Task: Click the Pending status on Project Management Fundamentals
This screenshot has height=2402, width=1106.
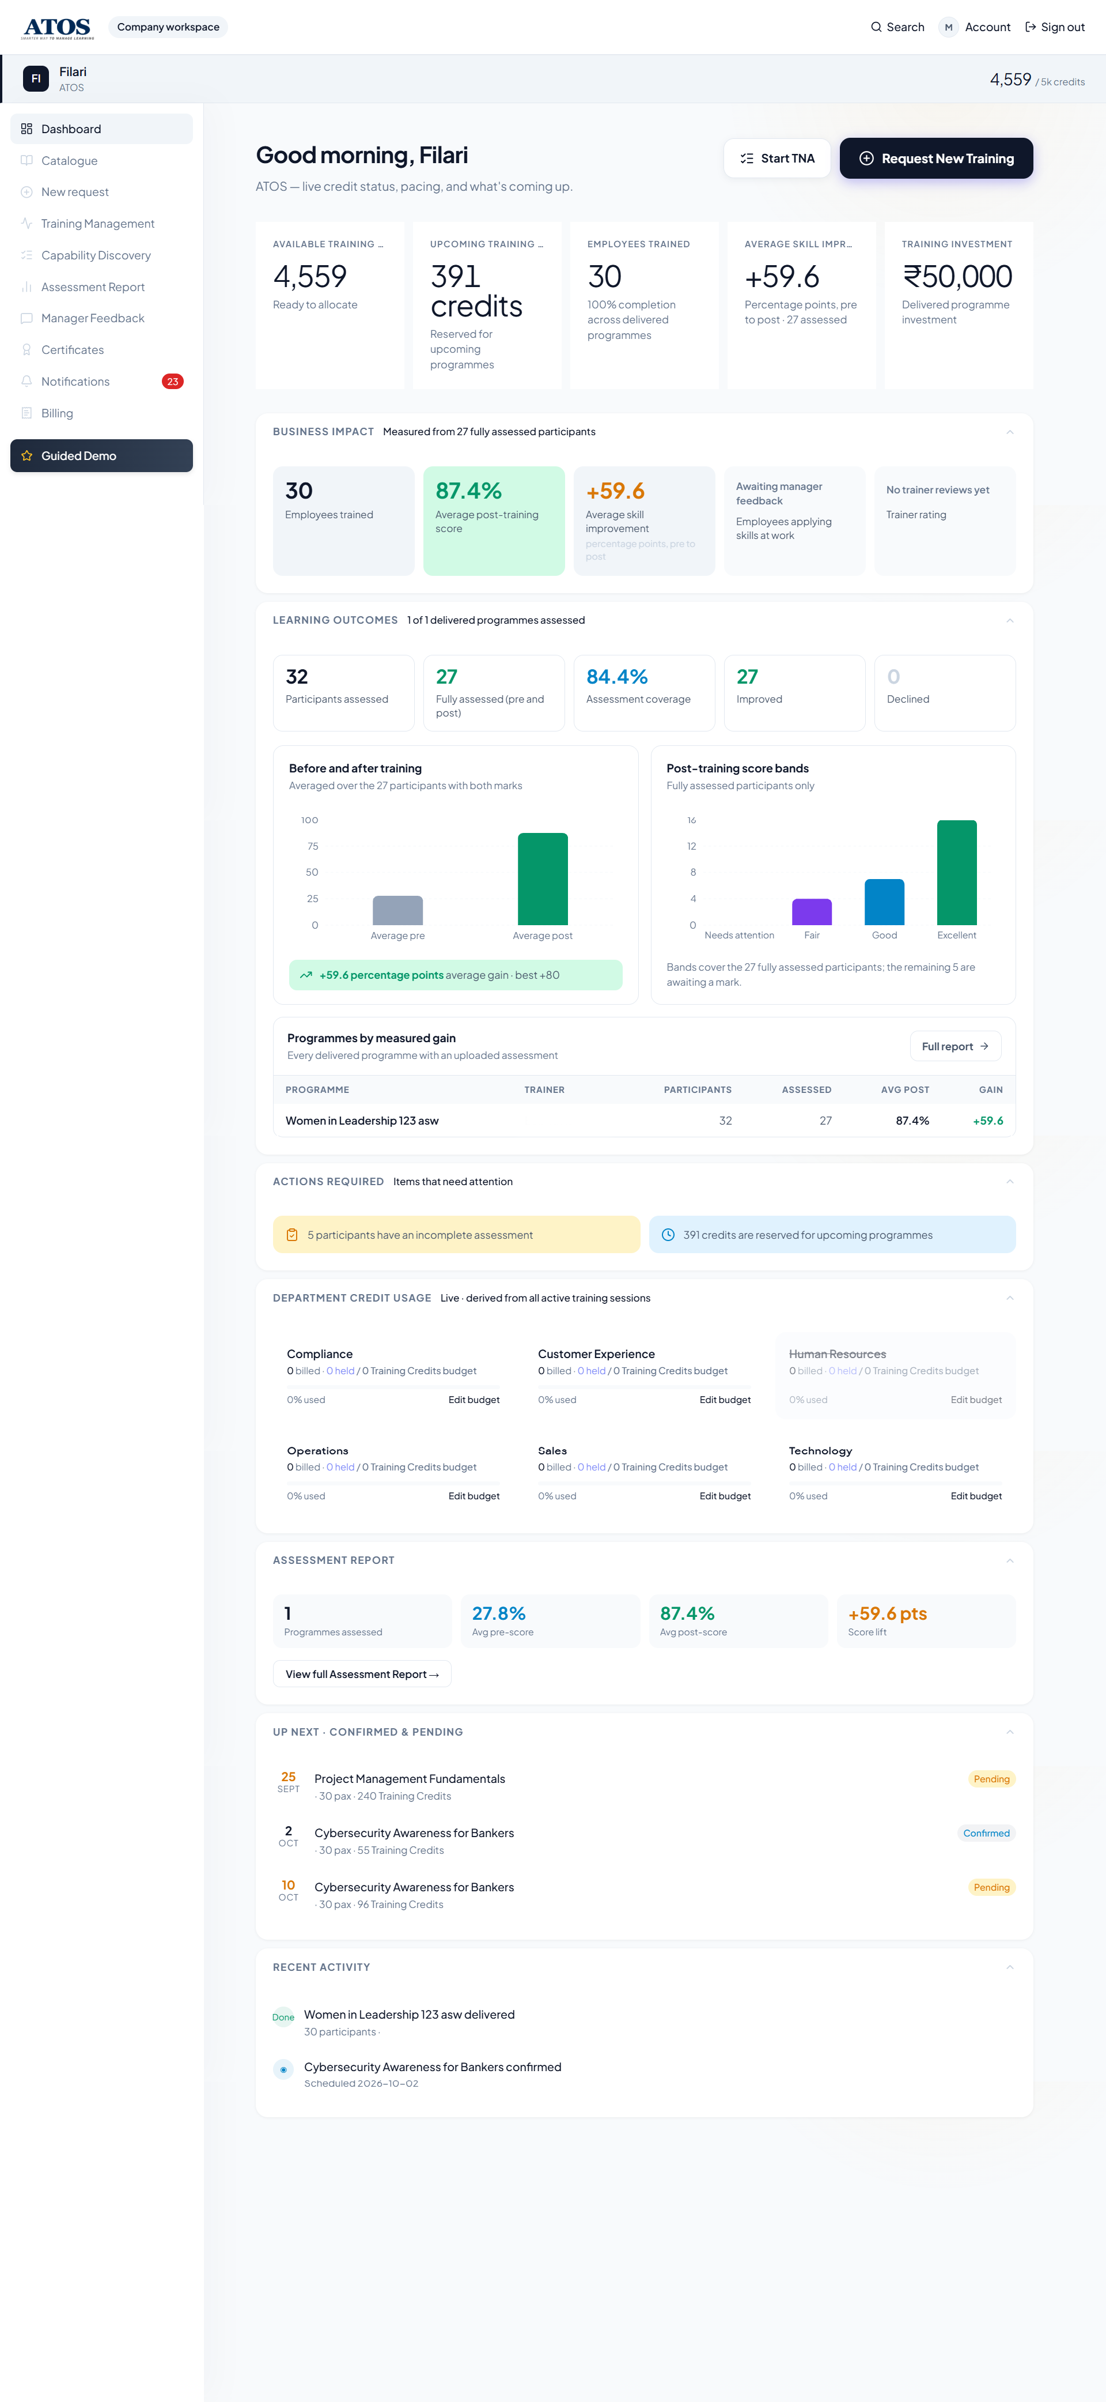Action: tap(991, 1779)
